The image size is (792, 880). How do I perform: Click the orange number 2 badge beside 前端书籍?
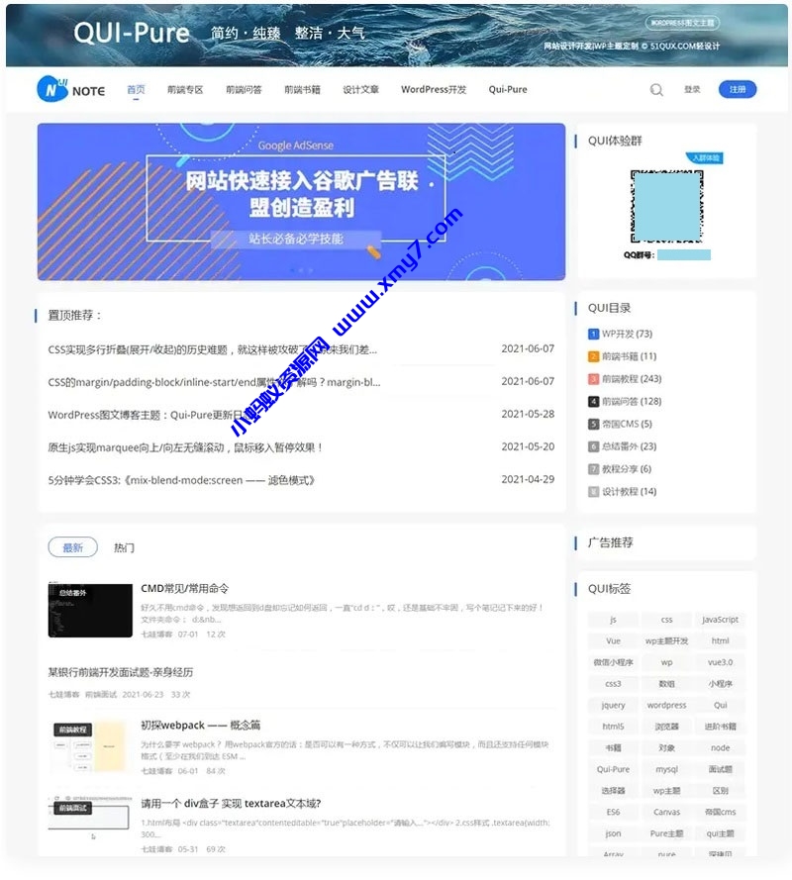click(592, 356)
